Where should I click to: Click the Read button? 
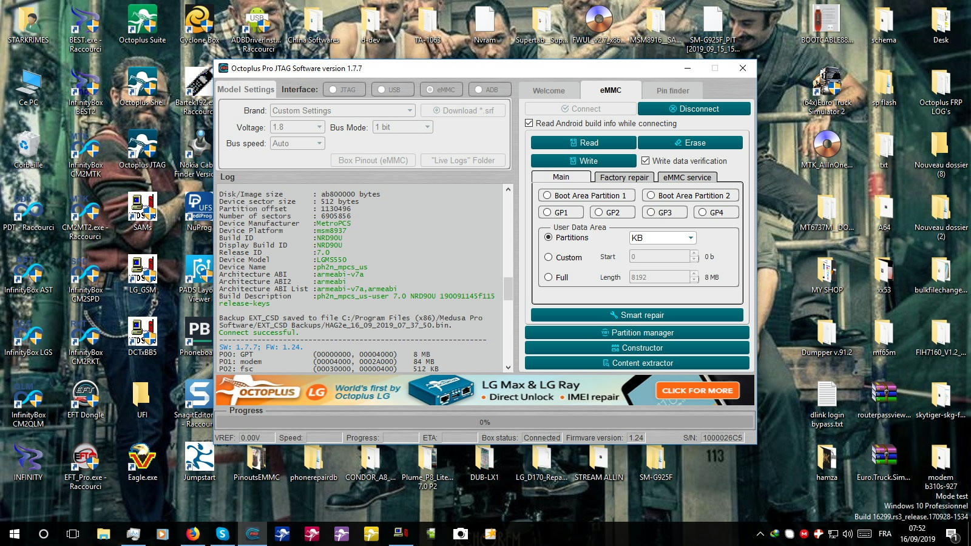click(583, 143)
